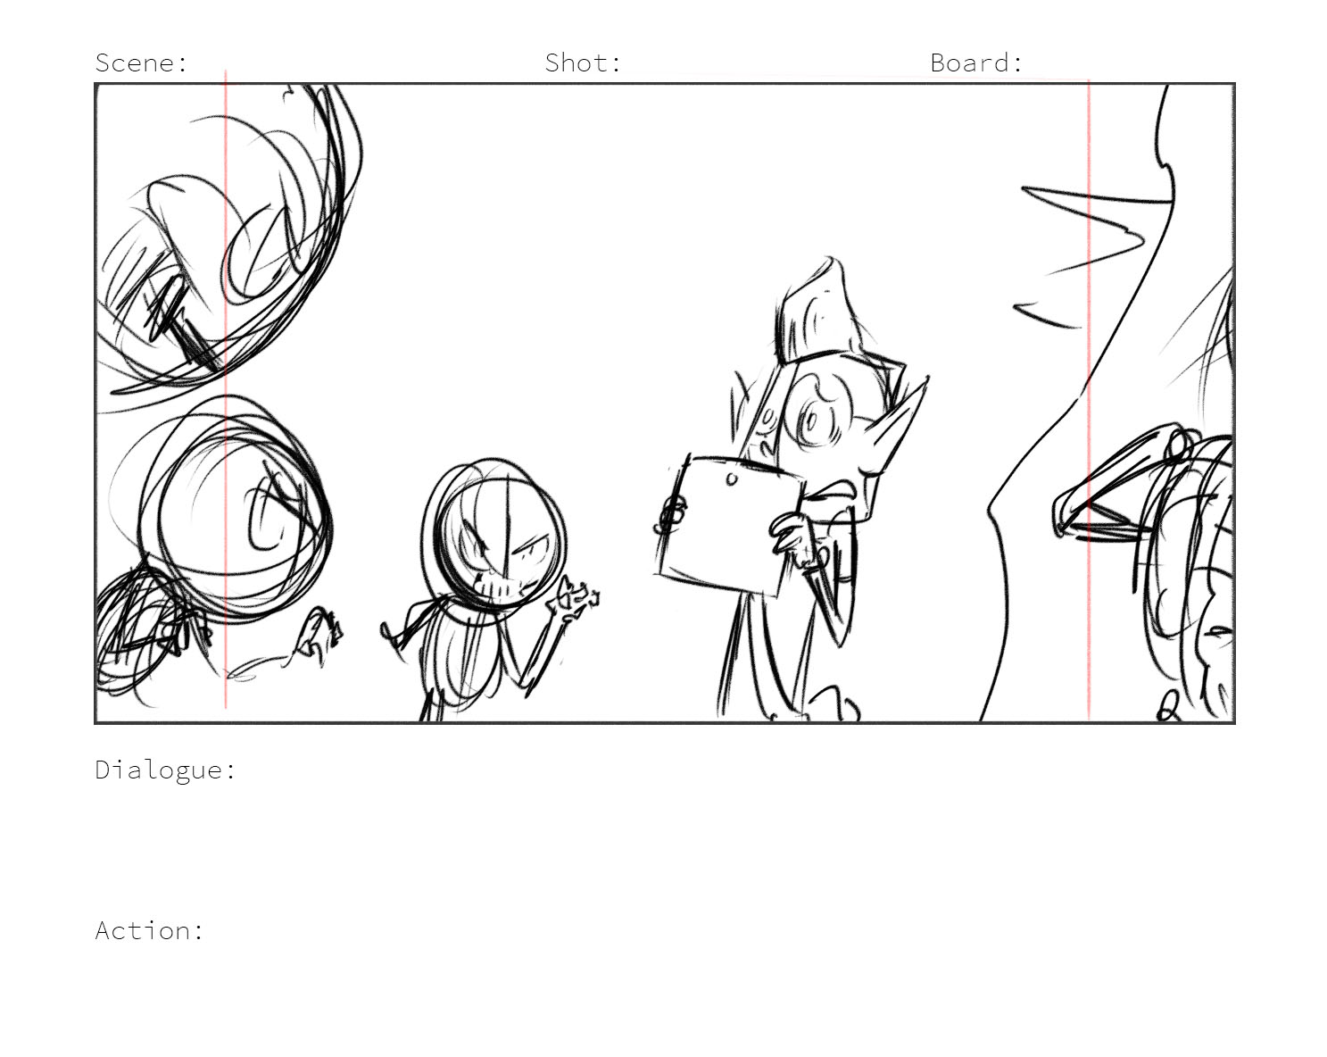Click the small round-headed character with raised hand
This screenshot has width=1327, height=1057.
[x=491, y=589]
